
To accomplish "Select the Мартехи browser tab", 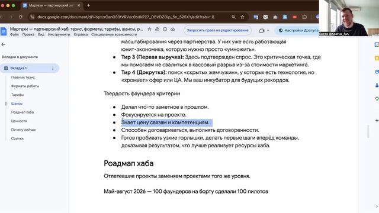I will 52,5.
